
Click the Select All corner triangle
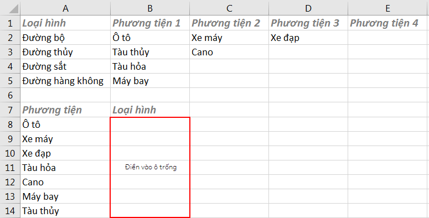click(13, 8)
